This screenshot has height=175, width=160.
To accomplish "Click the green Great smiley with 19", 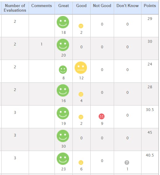I will 63,113.
